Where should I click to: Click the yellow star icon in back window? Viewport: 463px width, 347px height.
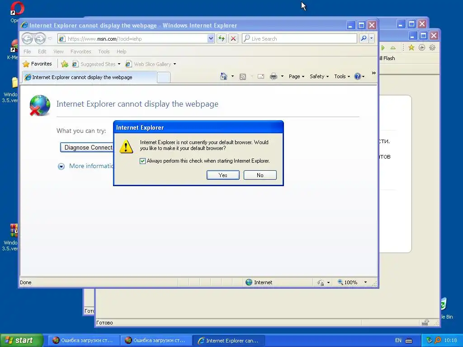click(x=411, y=47)
